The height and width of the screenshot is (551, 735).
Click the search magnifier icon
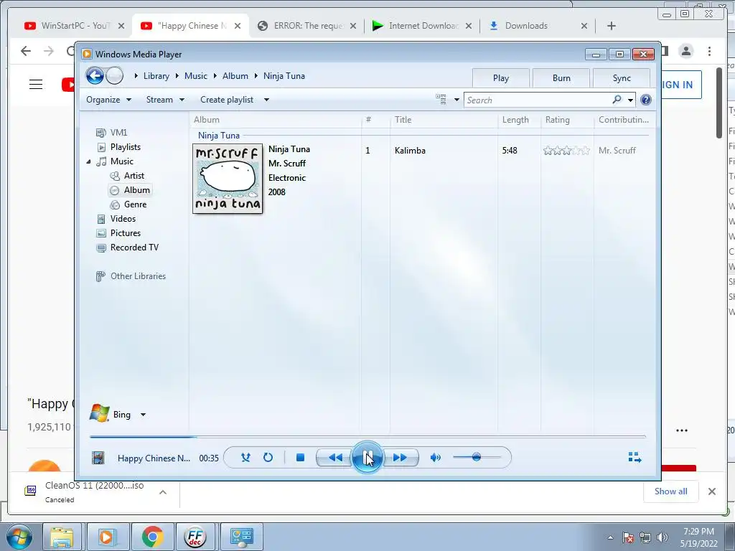[x=617, y=99]
